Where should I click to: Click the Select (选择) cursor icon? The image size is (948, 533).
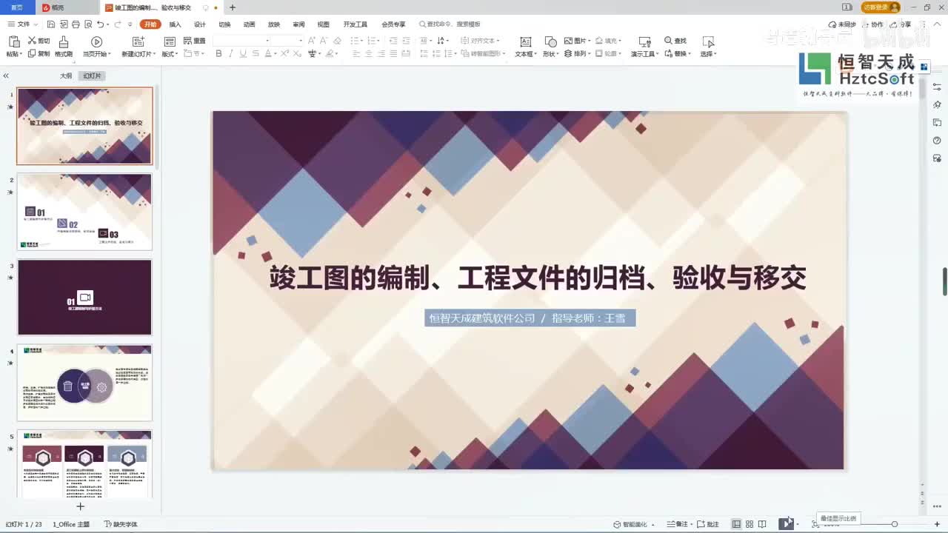tap(709, 42)
